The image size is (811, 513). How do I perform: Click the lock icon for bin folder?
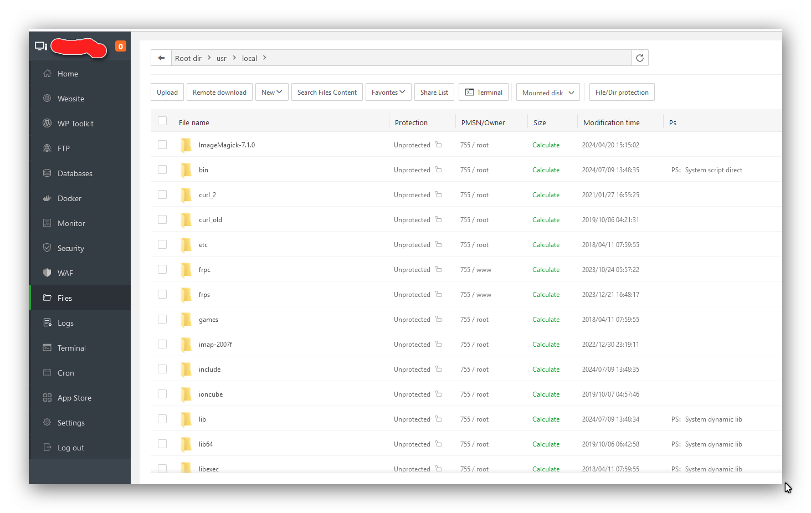click(x=438, y=170)
